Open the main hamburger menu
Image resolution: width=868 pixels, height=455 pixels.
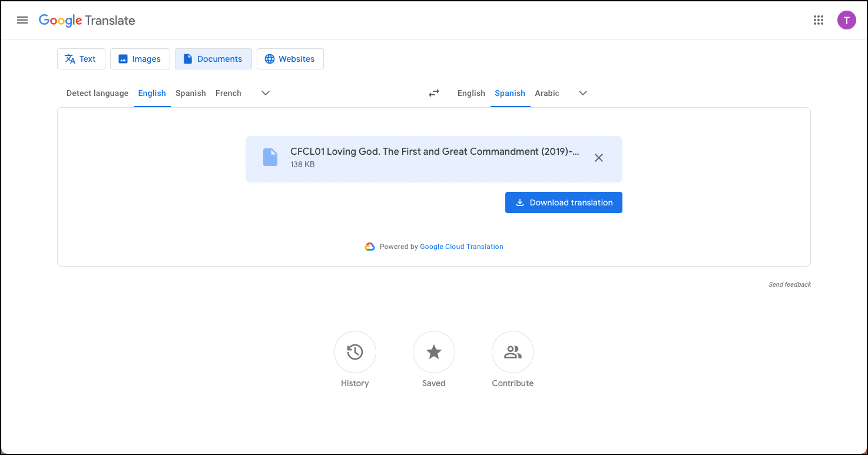pos(22,20)
